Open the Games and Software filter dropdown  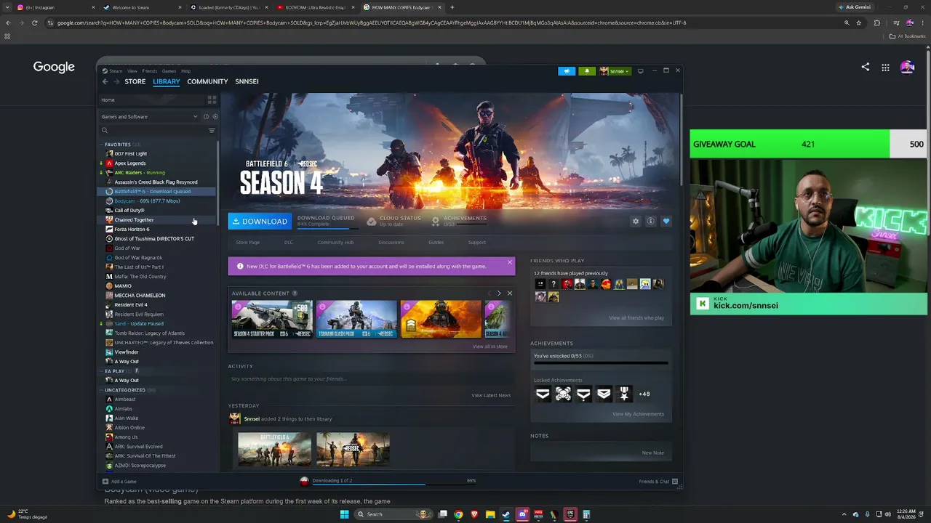(149, 116)
